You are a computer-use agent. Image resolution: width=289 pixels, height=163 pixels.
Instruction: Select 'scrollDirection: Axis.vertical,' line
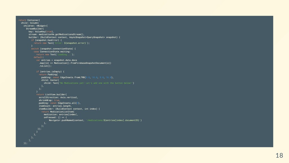(58, 97)
